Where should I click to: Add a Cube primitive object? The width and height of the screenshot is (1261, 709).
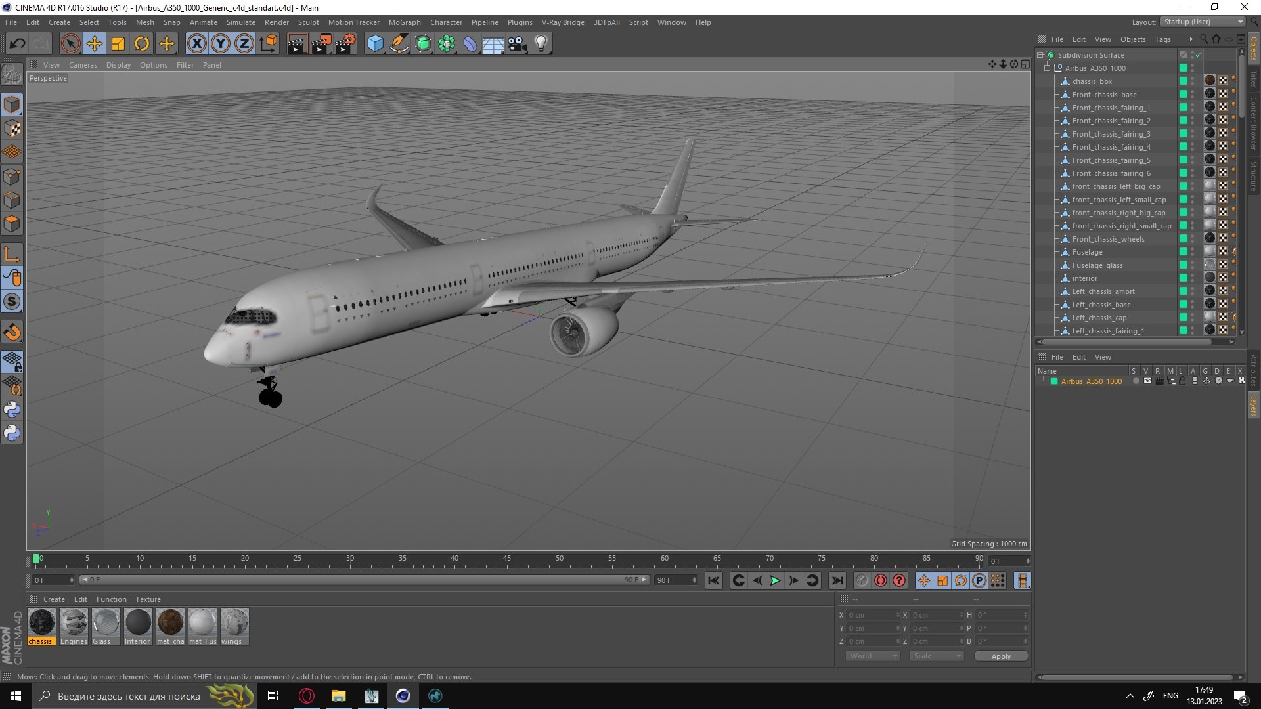[x=375, y=44]
